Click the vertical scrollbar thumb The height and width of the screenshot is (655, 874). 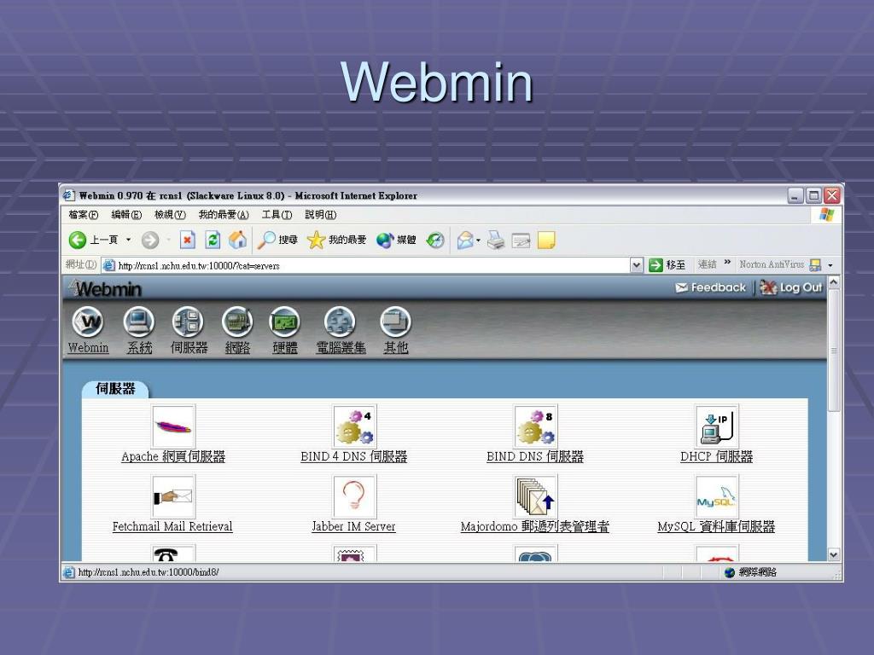tap(834, 351)
